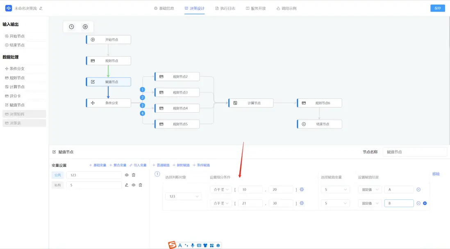450x249 pixels.
Task: Run the flow with canvas play icon
Action: [85, 27]
